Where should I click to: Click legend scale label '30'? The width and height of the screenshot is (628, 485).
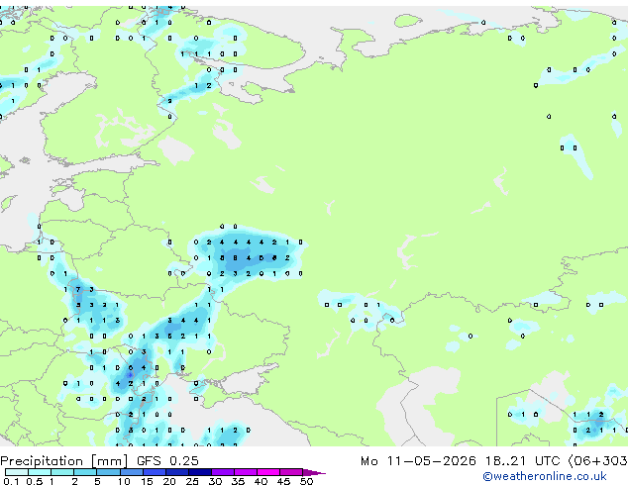click(215, 481)
